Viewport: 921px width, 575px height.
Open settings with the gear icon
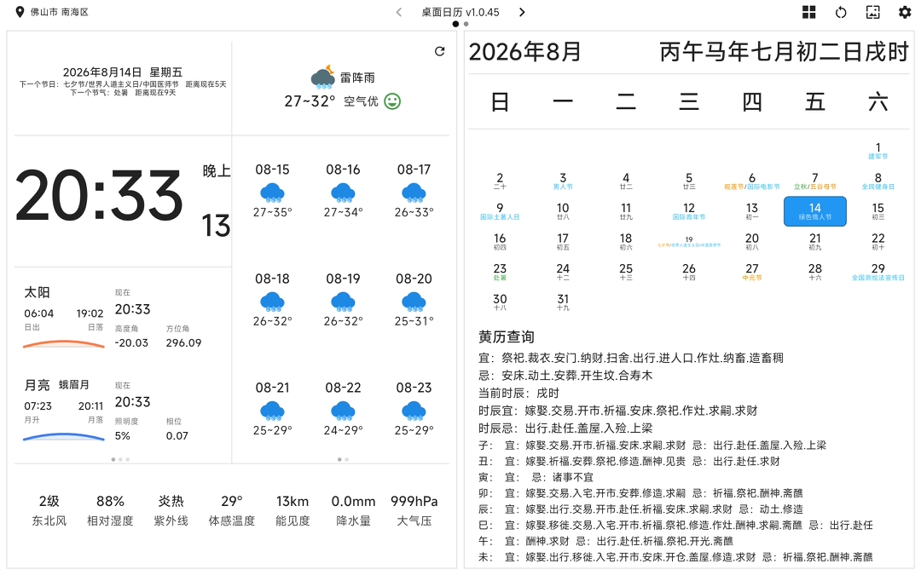click(x=905, y=12)
